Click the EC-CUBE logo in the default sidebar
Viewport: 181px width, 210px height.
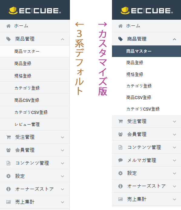tap(35, 10)
